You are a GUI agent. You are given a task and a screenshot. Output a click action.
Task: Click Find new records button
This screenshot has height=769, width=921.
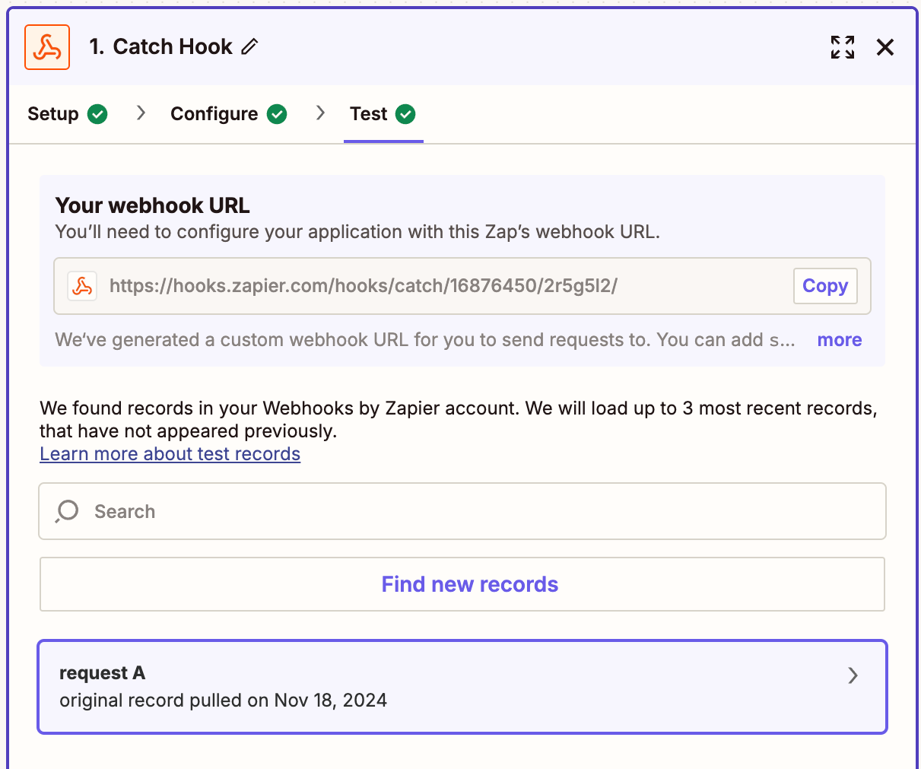pyautogui.click(x=462, y=584)
